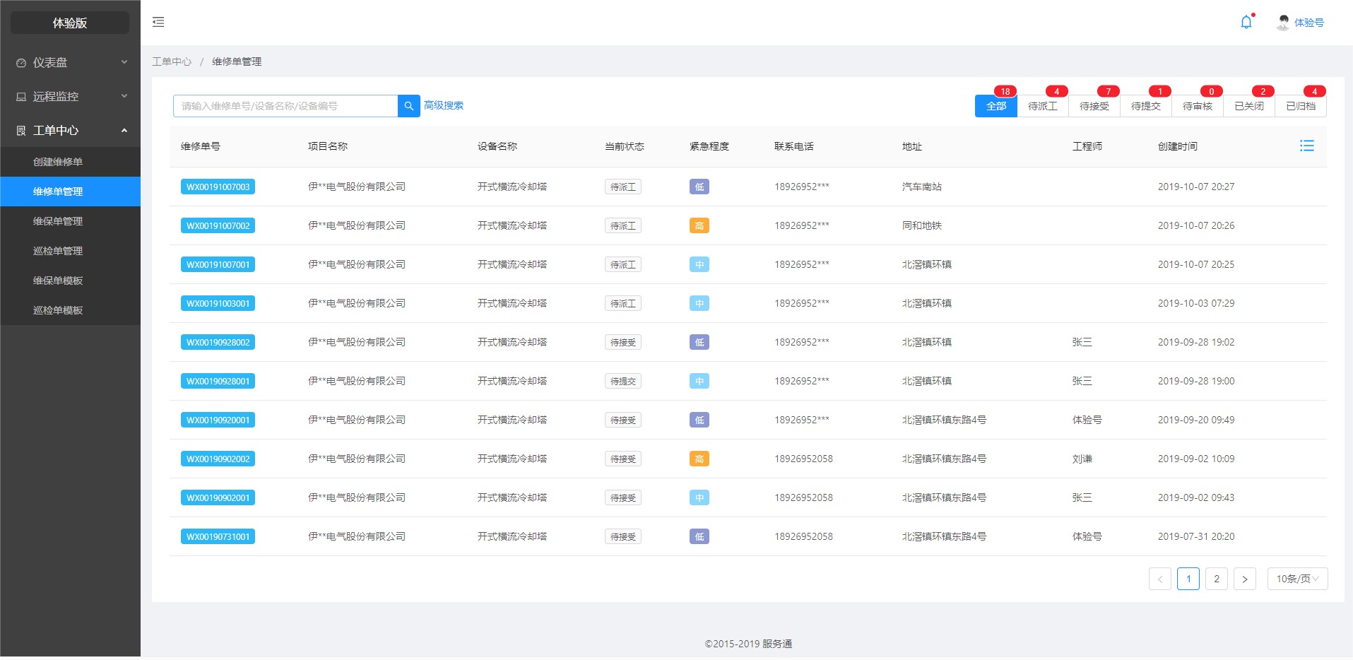Click the 体验号 username link
This screenshot has height=660, width=1353.
(x=1309, y=23)
